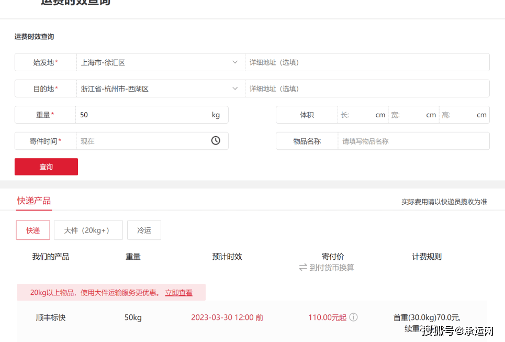Click the 宽 width input field
The width and height of the screenshot is (505, 342).
(412, 115)
